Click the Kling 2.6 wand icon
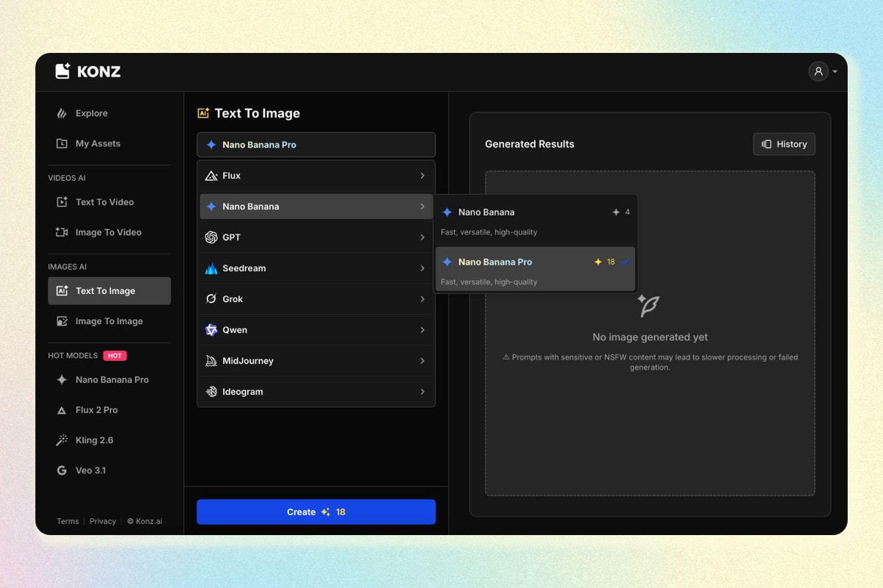Screen dimensions: 883x588 pos(62,440)
